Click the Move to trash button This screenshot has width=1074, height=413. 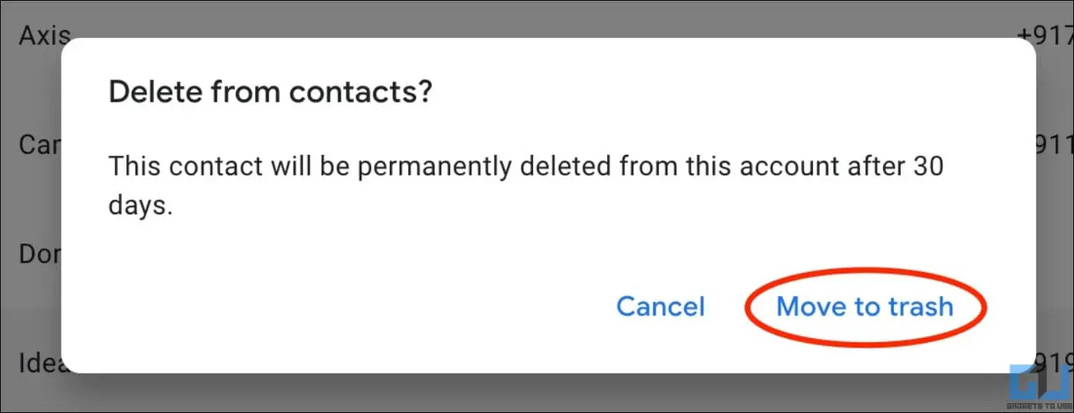click(864, 307)
